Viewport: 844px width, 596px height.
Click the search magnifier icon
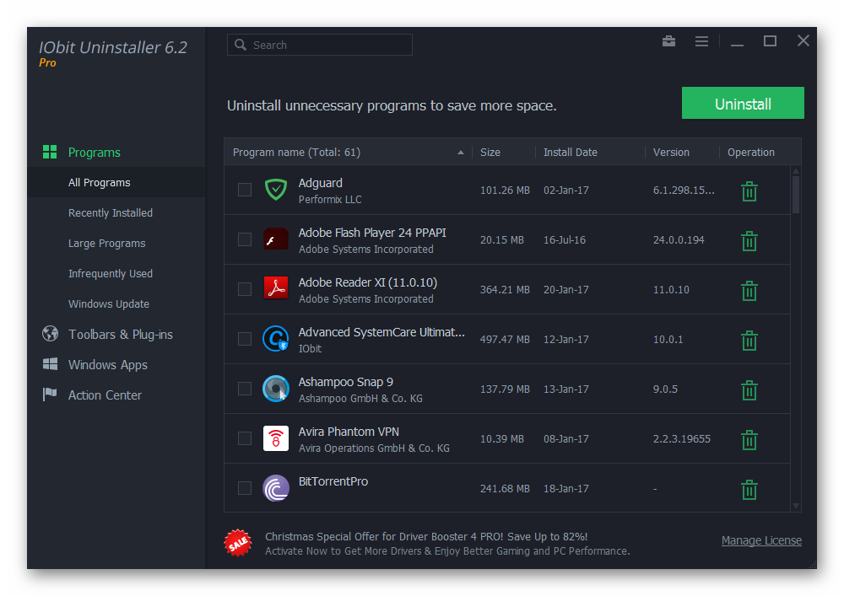[x=241, y=45]
